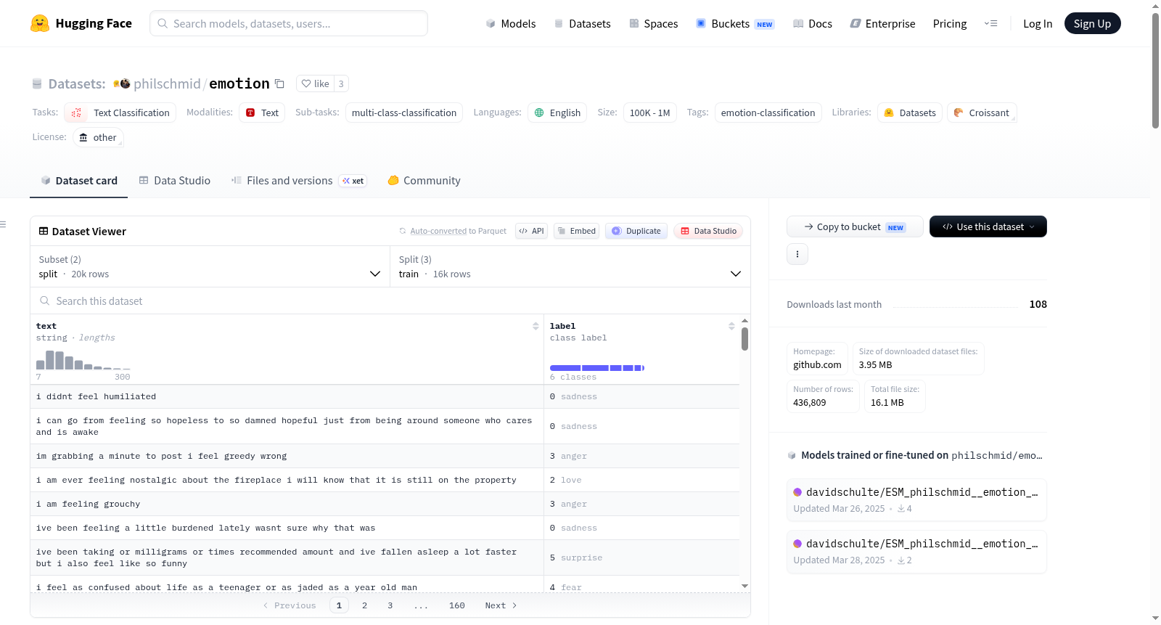This screenshot has height=625, width=1161.
Task: Click the emotion-classification tag
Action: (768, 113)
